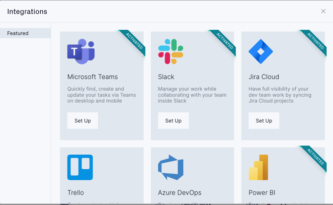Click the Power BI logo icon
This screenshot has height=205, width=333.
tap(258, 167)
